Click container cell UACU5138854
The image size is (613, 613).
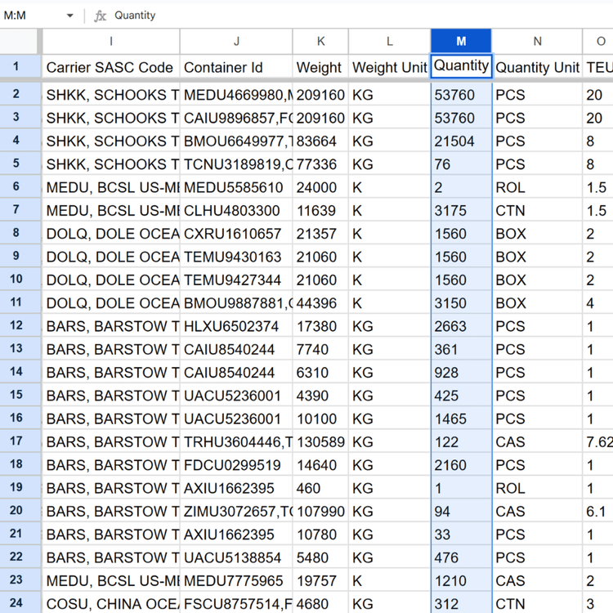click(236, 557)
